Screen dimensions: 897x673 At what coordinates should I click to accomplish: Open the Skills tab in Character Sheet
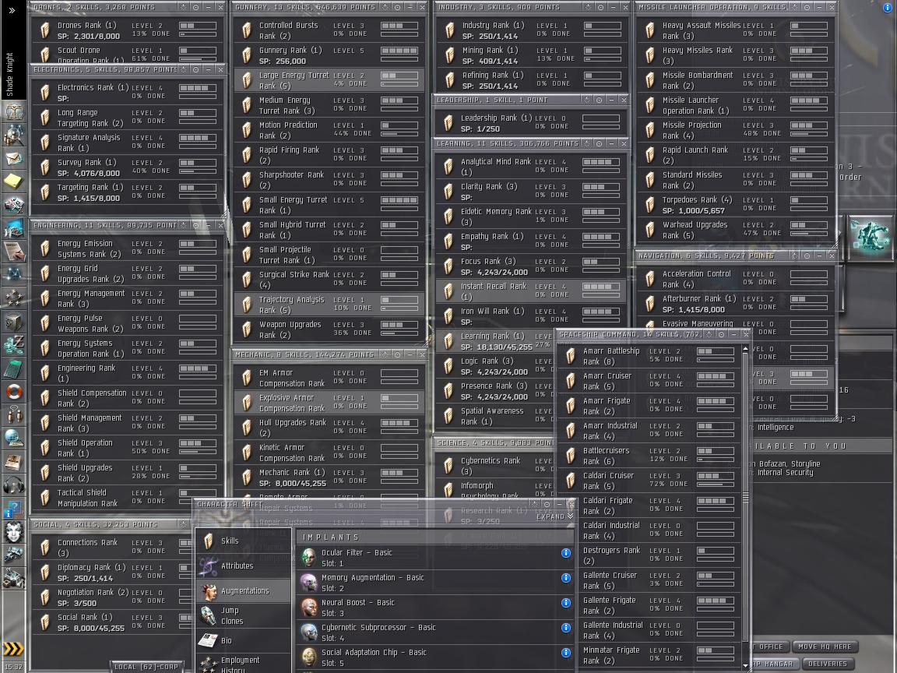(x=244, y=541)
